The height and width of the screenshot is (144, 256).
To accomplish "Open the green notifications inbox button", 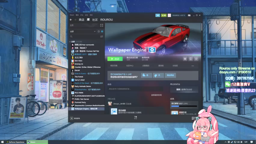I will pyautogui.click(x=164, y=15).
